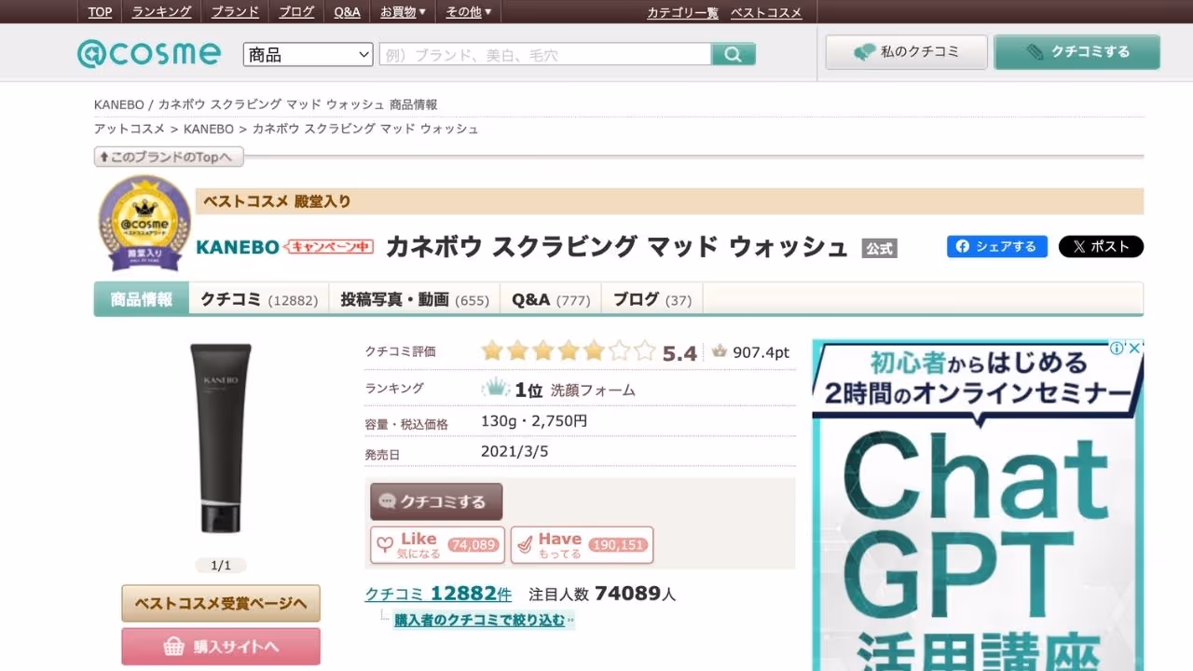Image resolution: width=1193 pixels, height=671 pixels.
Task: Click the 公式 label badge
Action: pyautogui.click(x=879, y=249)
